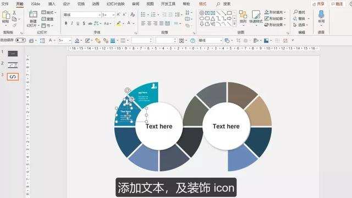
Task: Expand the shapes gallery More arrow
Action: click(x=234, y=24)
